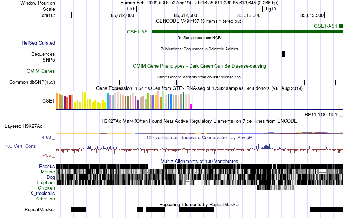Open 'Multiz Alignments of 100 Vertebrates' title
The height and width of the screenshot is (218, 343).
[199, 161]
